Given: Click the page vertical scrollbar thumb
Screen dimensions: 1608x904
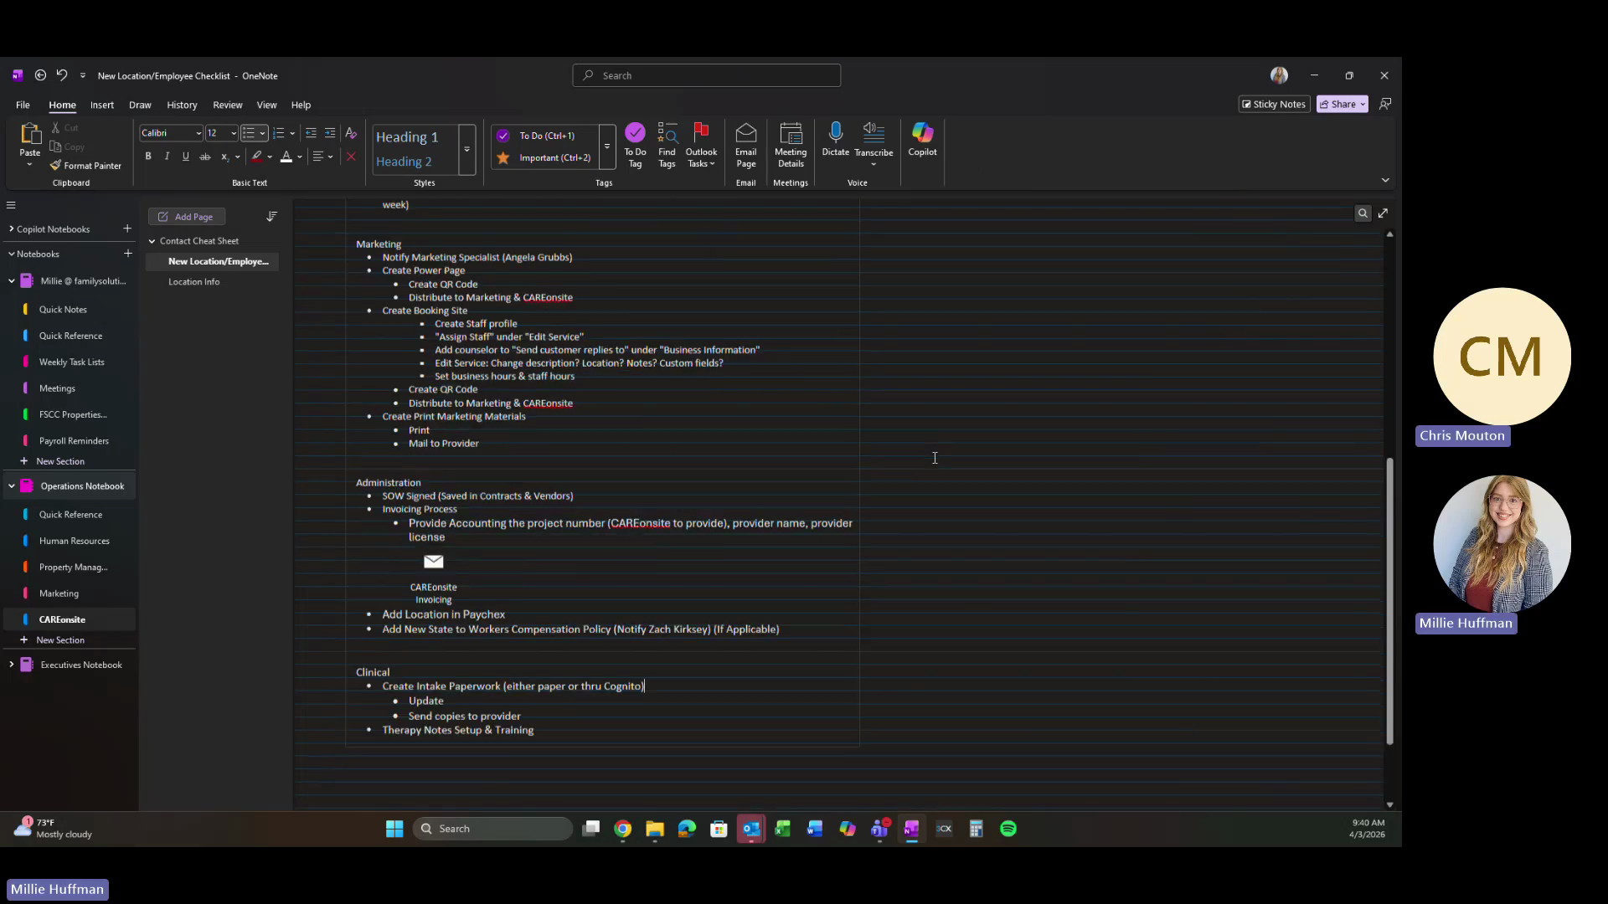Looking at the screenshot, I should pos(1389,600).
